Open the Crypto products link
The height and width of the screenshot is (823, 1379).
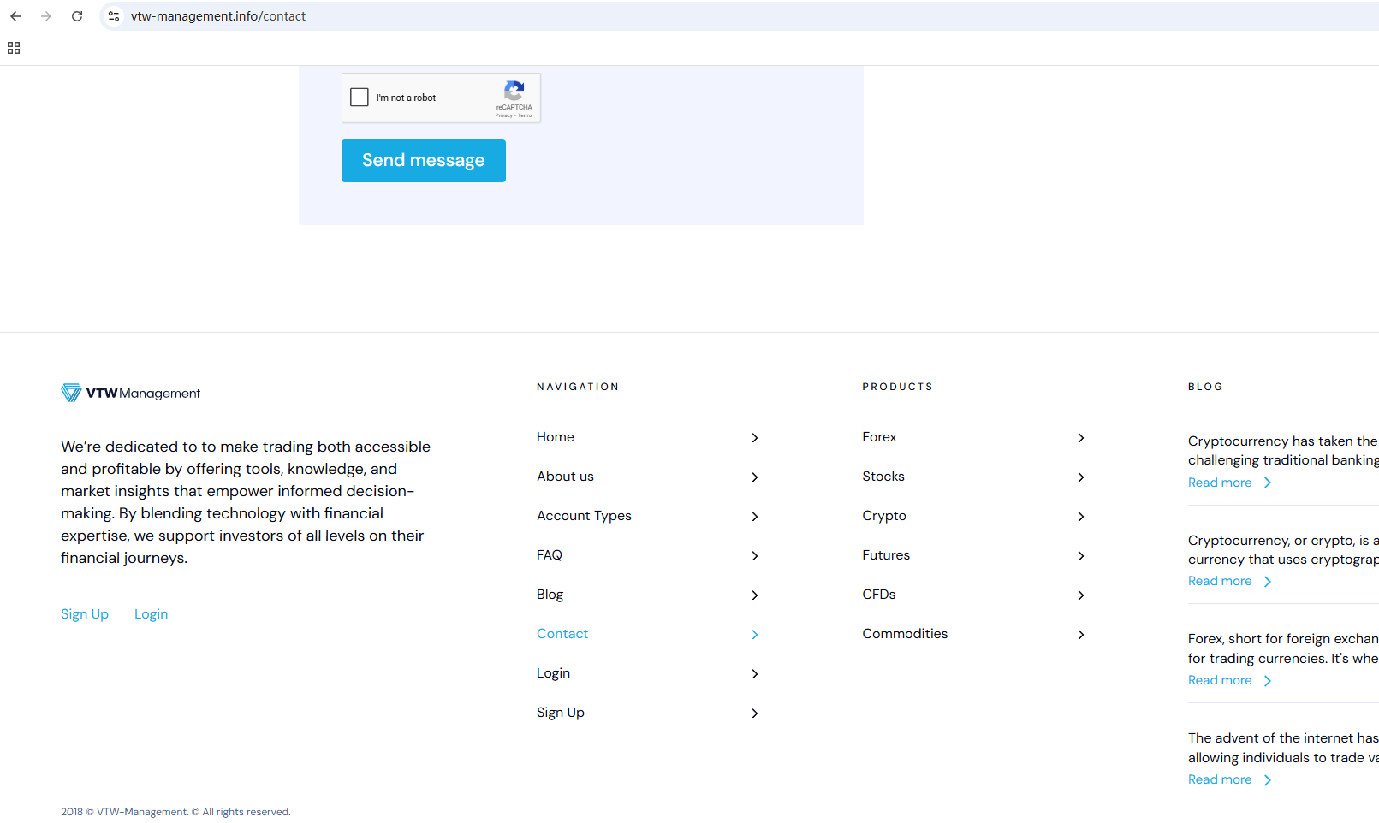tap(884, 516)
